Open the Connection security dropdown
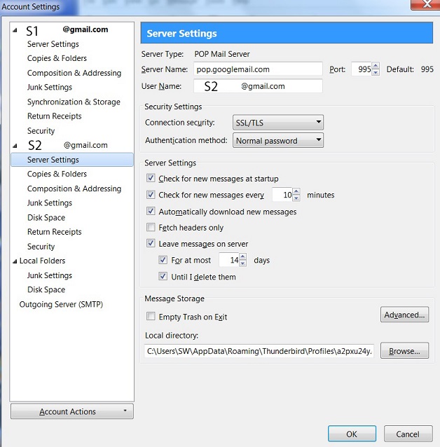This screenshot has height=447, width=440. (278, 123)
